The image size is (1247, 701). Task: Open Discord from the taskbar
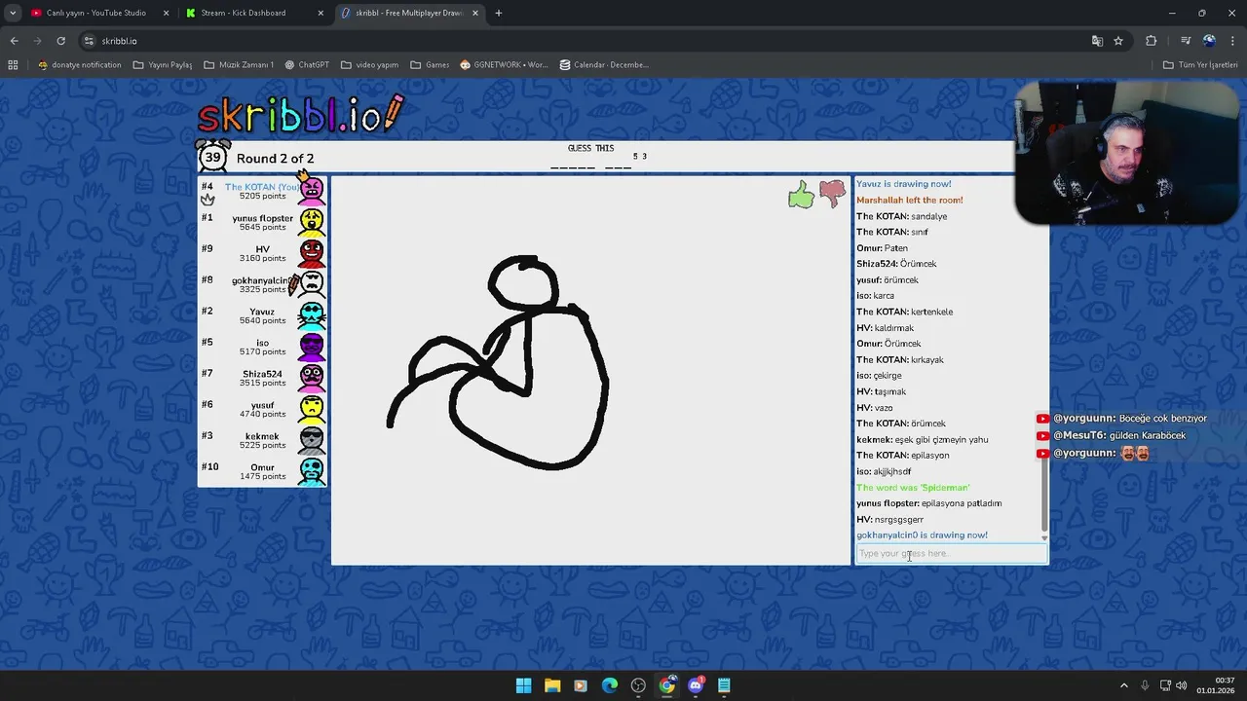[x=696, y=685]
